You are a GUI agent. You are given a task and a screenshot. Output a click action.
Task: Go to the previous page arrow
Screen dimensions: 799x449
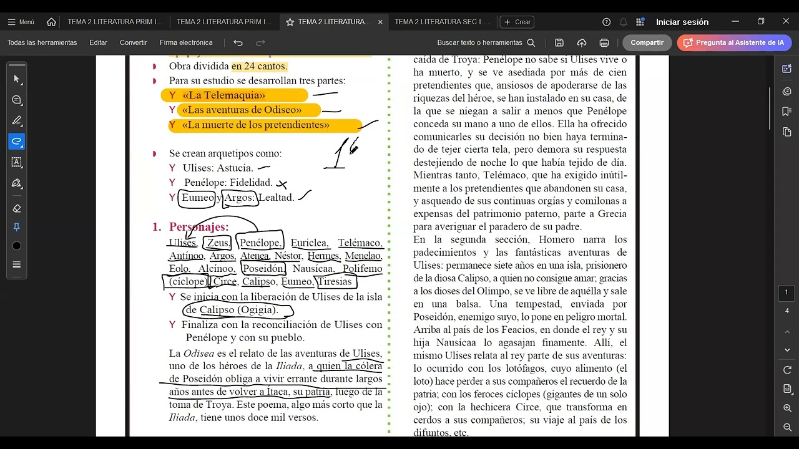(x=787, y=331)
